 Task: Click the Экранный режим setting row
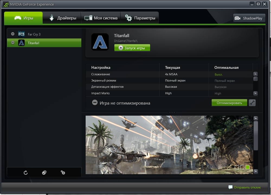pyautogui.click(x=169, y=80)
